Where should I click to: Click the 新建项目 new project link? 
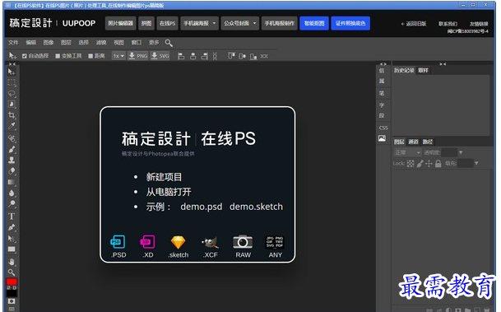pos(164,177)
